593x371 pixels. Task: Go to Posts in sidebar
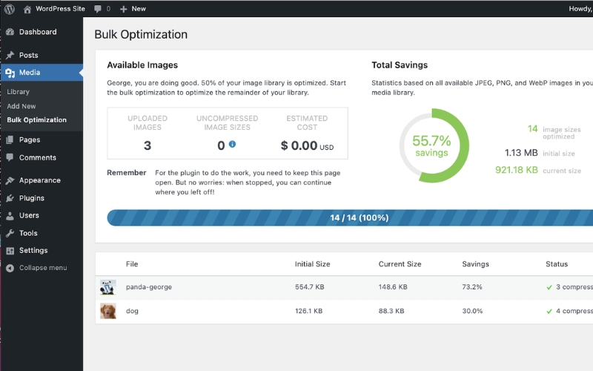tap(28, 55)
